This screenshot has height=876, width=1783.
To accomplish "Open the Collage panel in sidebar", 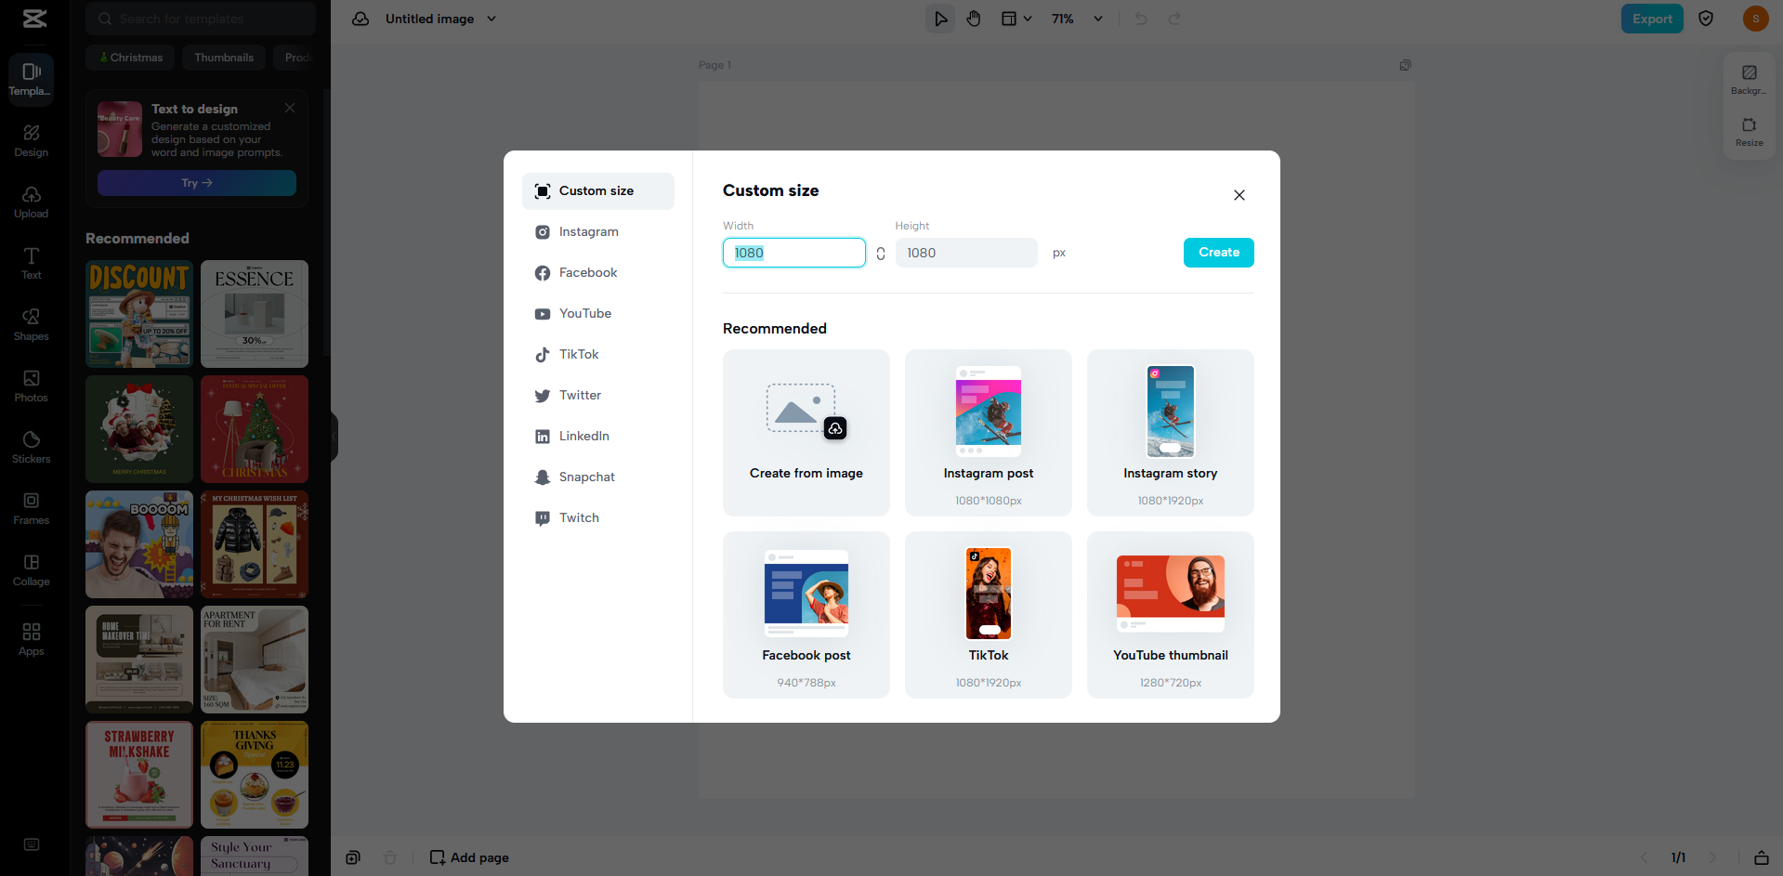I will (32, 569).
